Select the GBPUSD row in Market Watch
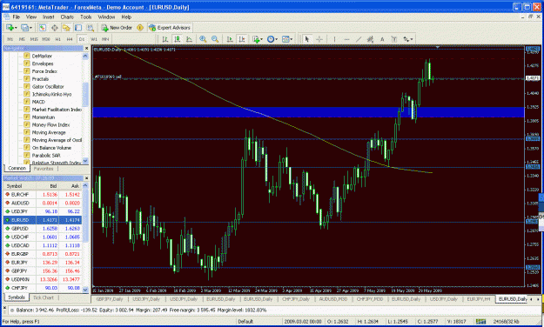Screen dimensions: 544x327 click(43, 228)
